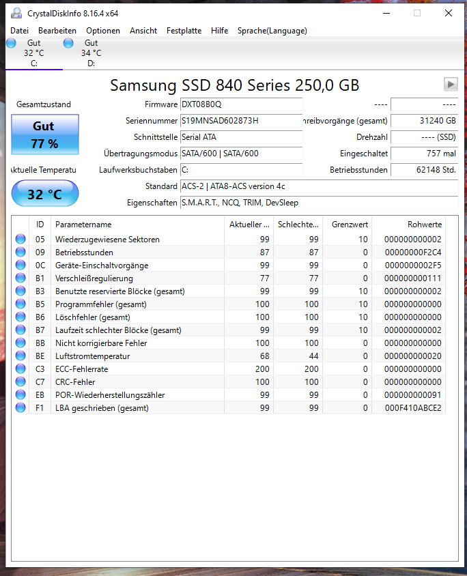
Task: Click the Parametername column header
Action: 137,224
